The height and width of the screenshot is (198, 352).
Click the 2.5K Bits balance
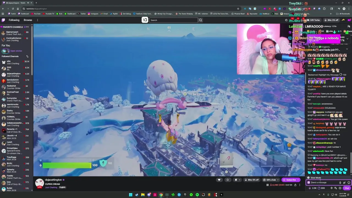[x=312, y=188]
